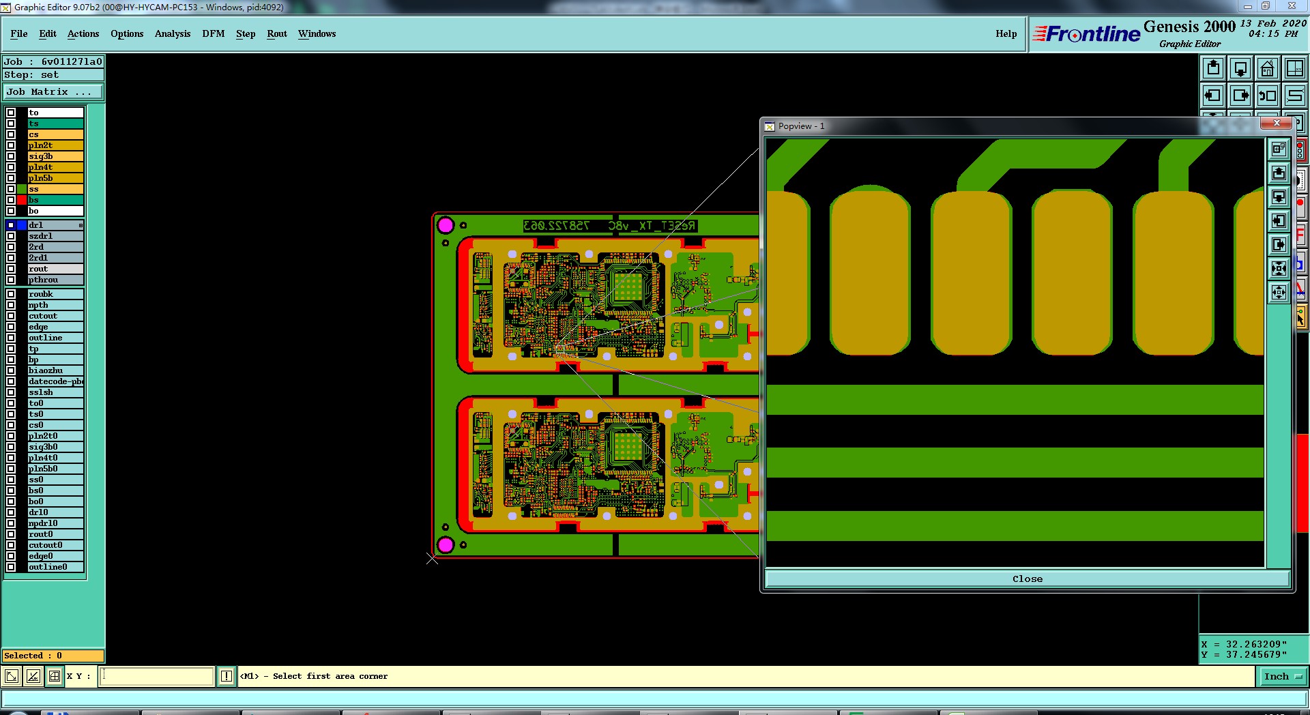1310x715 pixels.
Task: Select layer name pthrou in list
Action: [x=55, y=280]
